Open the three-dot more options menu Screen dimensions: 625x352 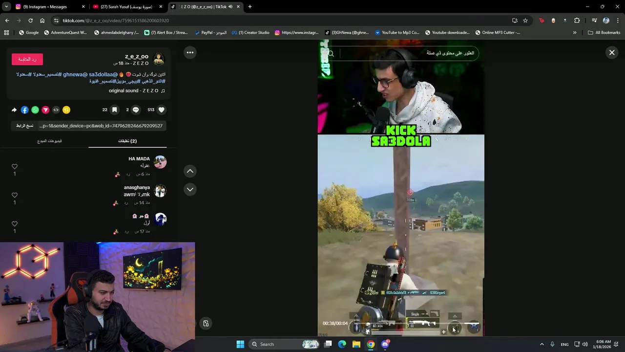tap(190, 52)
